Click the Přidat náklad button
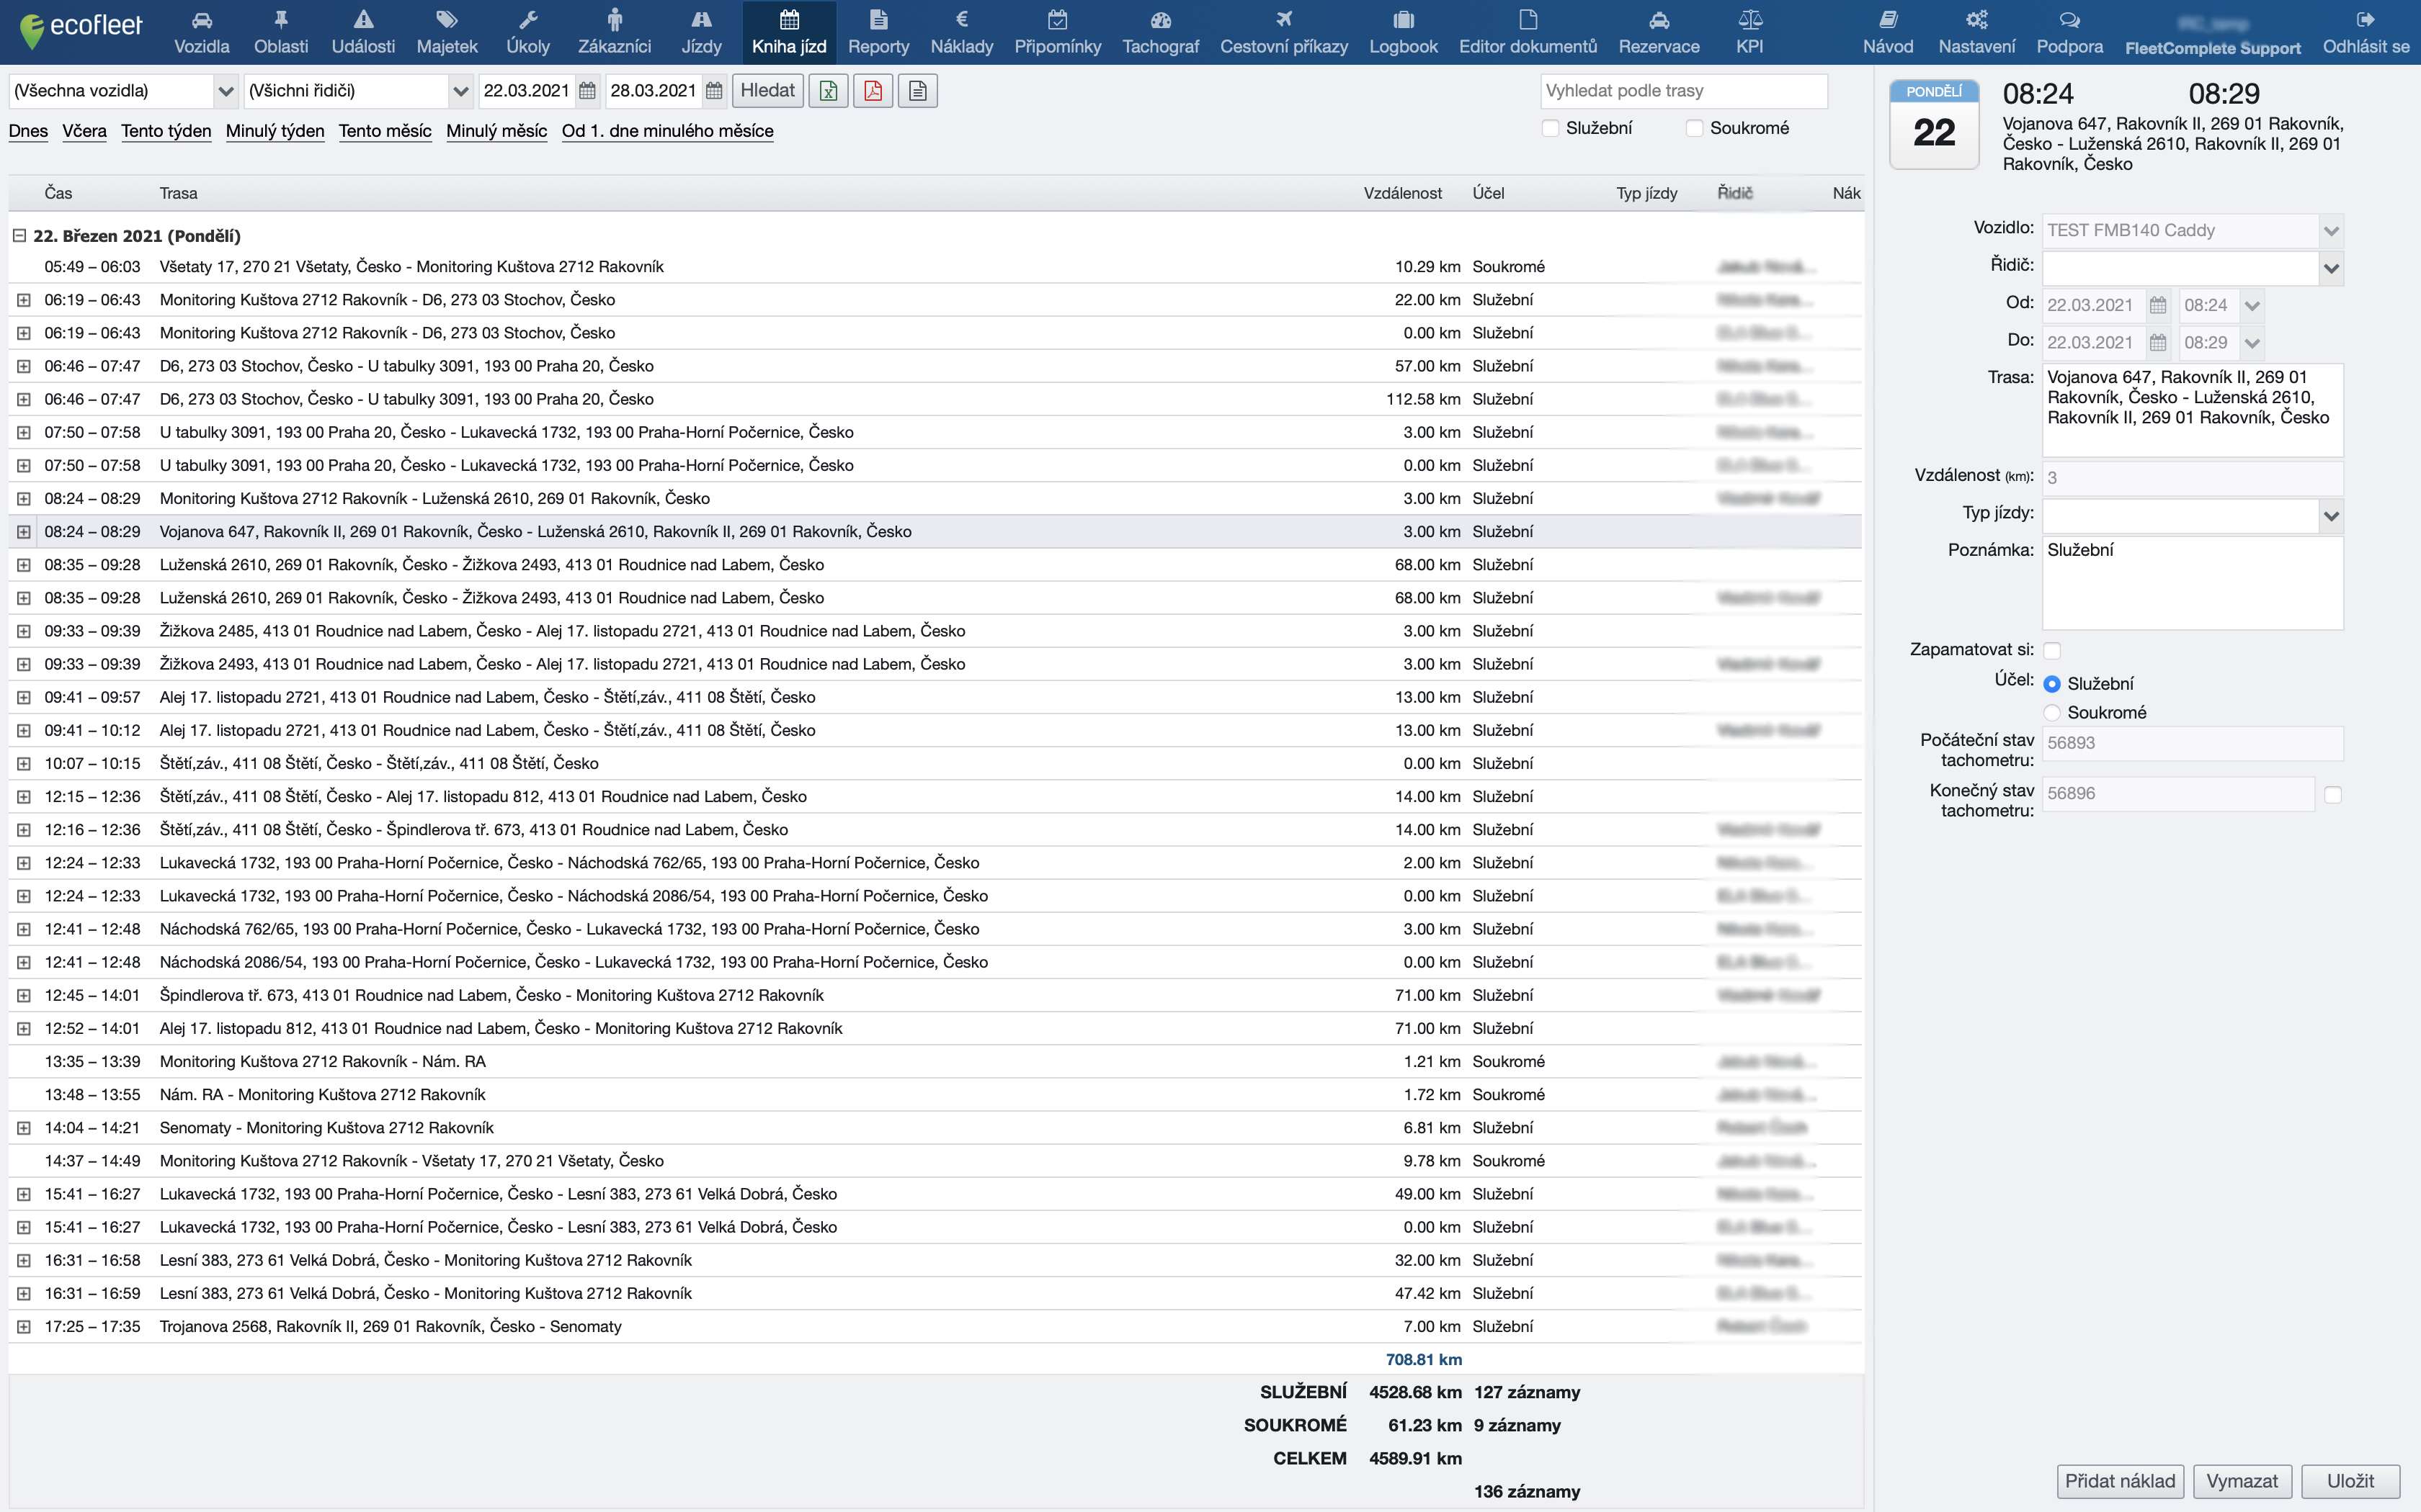 [x=2120, y=1481]
